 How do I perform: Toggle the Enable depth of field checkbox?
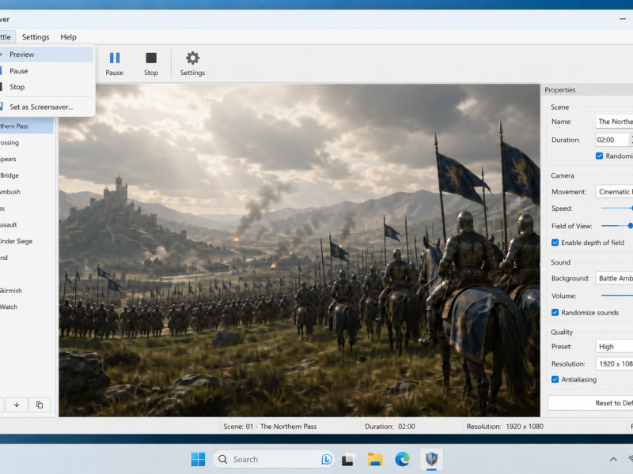[x=555, y=243]
